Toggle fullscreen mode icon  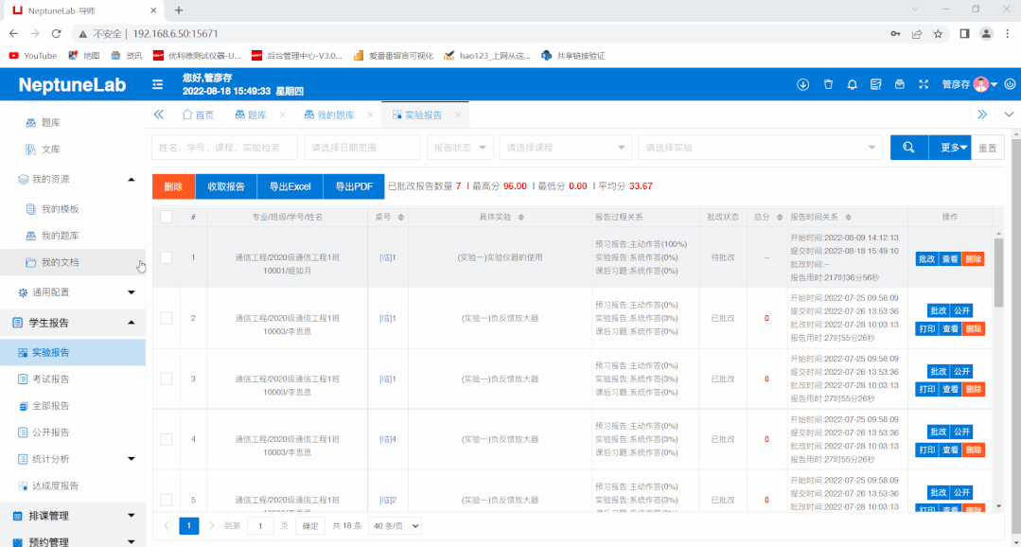tap(924, 84)
